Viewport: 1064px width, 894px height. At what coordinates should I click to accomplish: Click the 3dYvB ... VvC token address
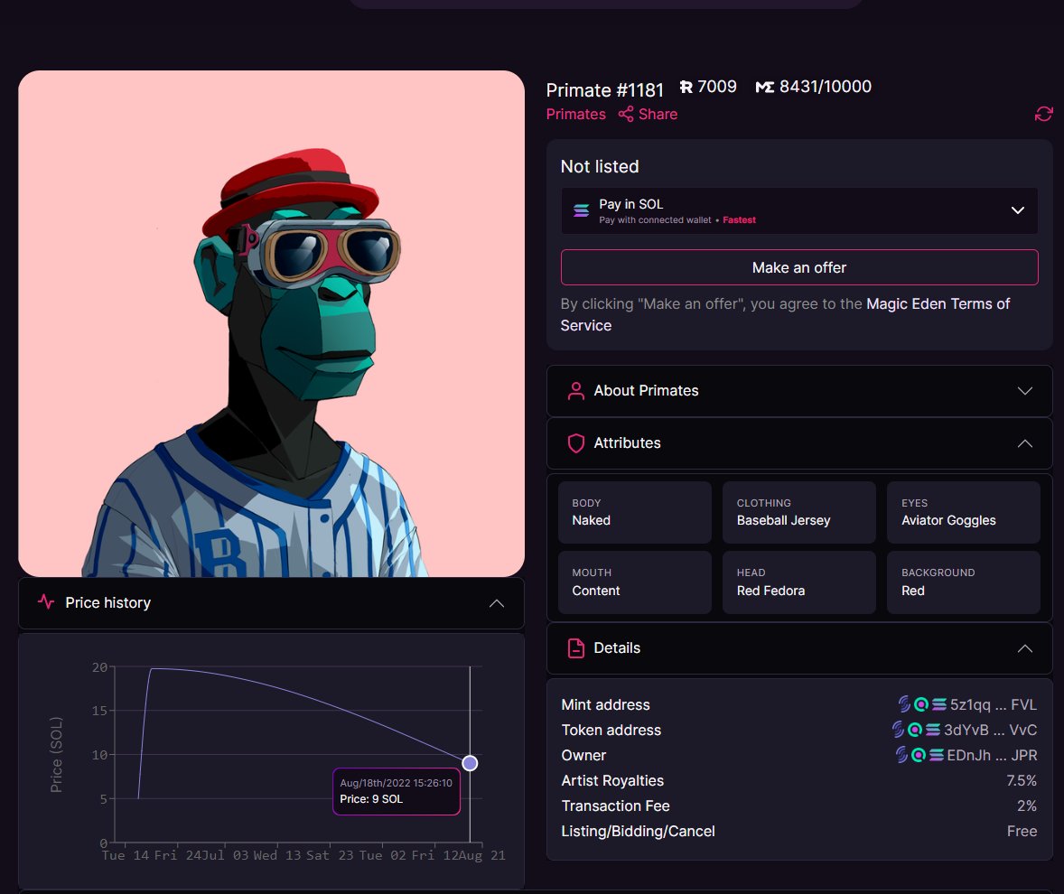point(990,730)
